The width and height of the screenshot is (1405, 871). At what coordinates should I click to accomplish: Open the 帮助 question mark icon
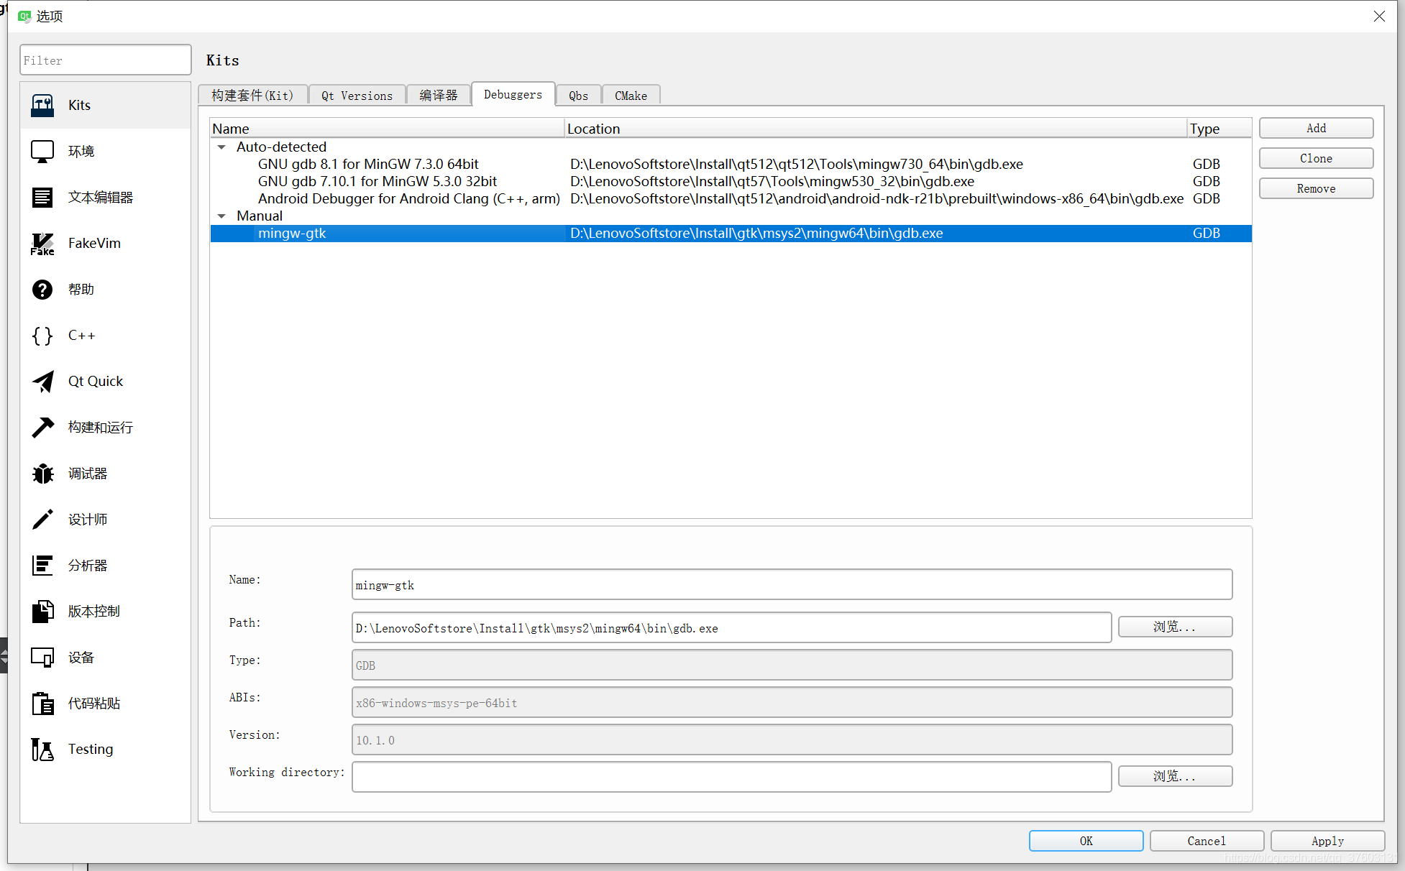[x=42, y=290]
